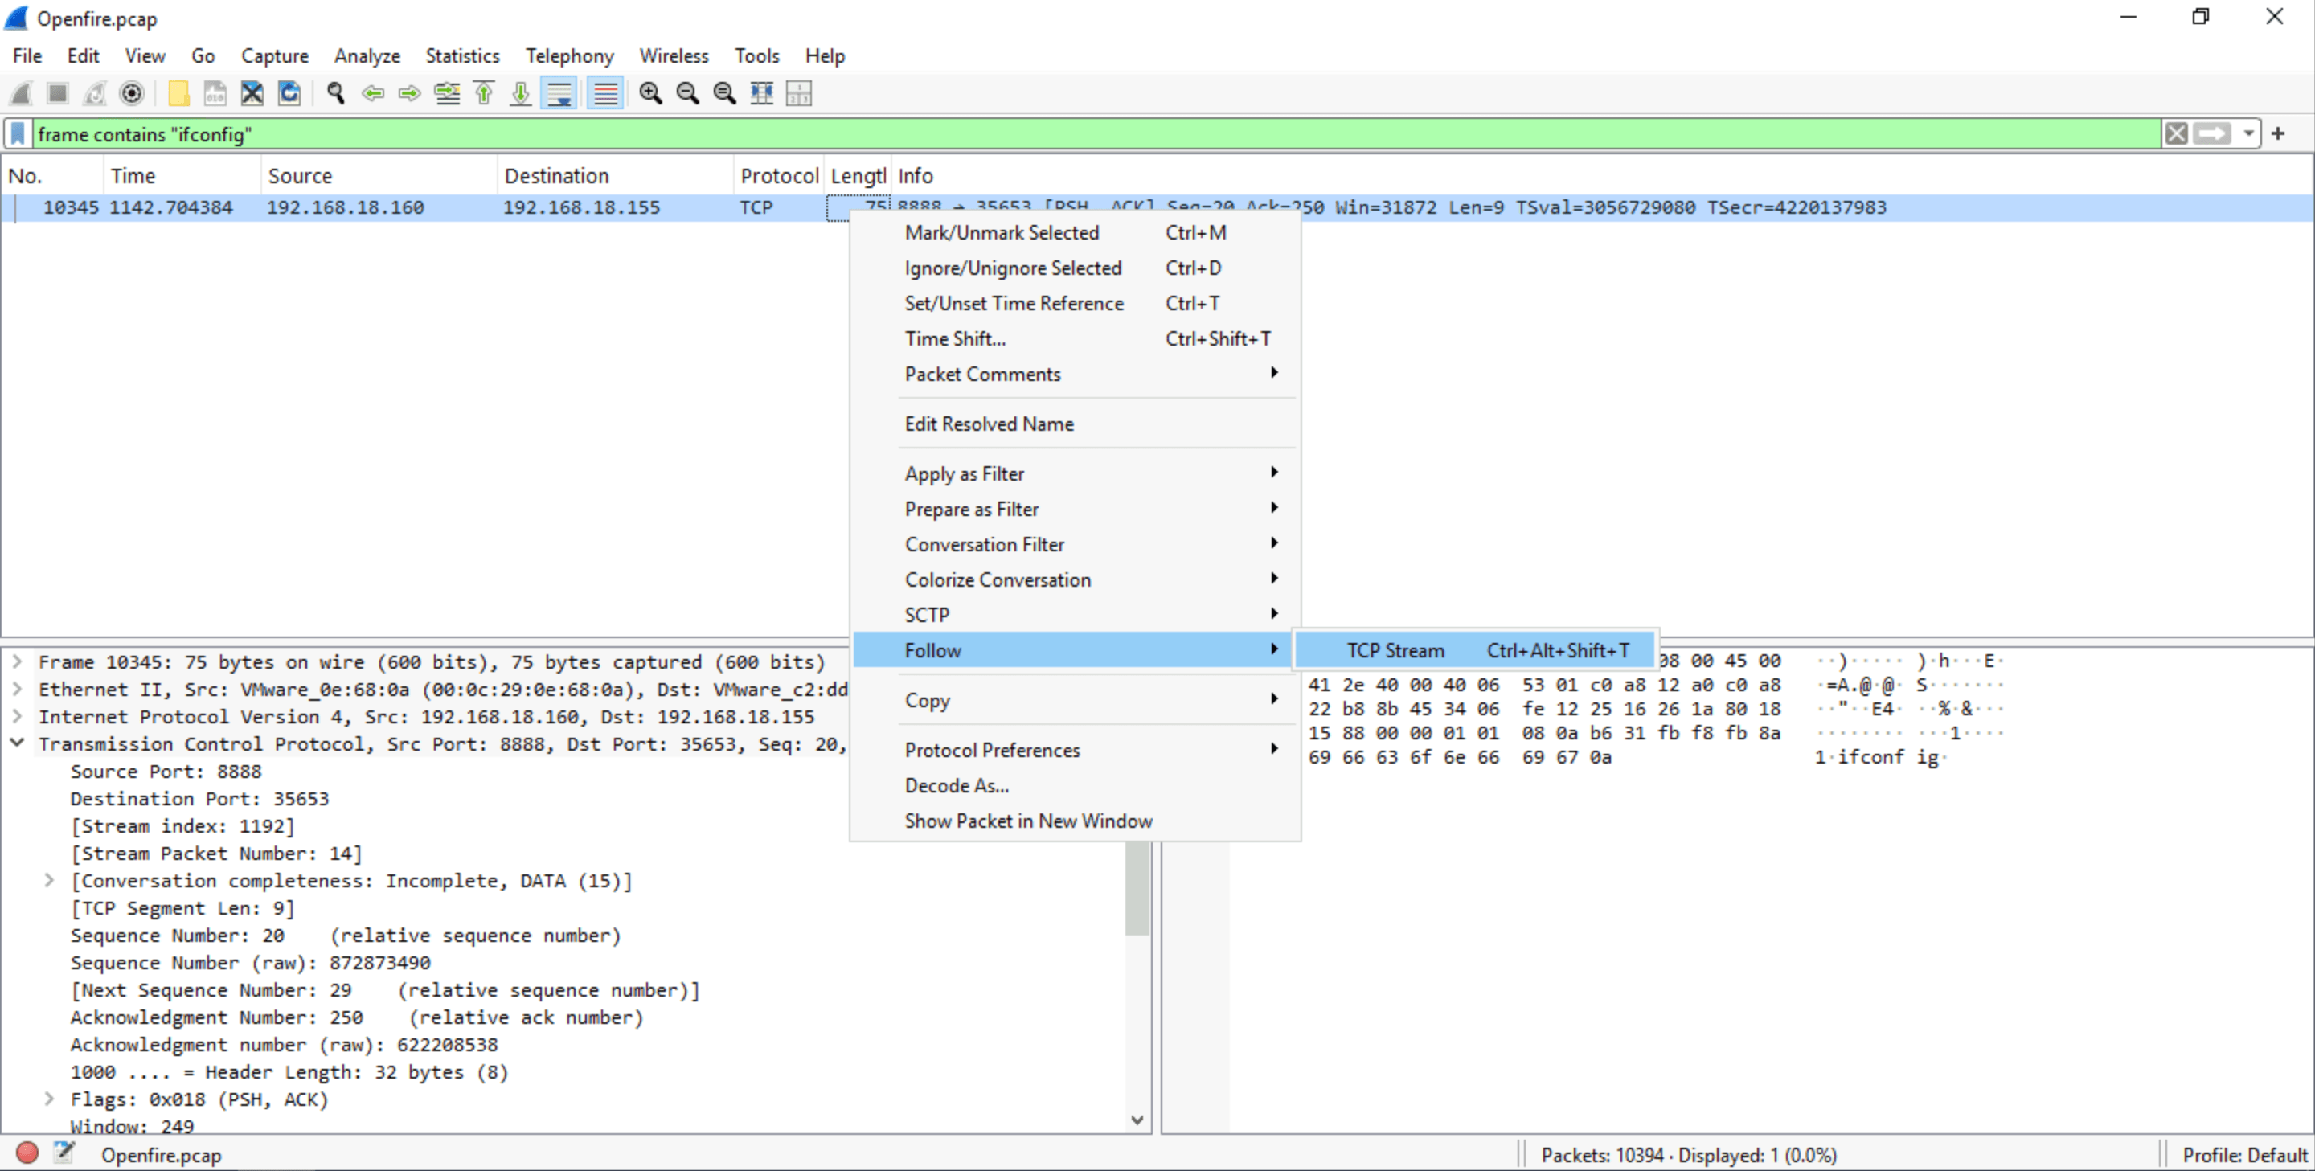Open the File menu
Screen dimensions: 2315x1171
27,55
